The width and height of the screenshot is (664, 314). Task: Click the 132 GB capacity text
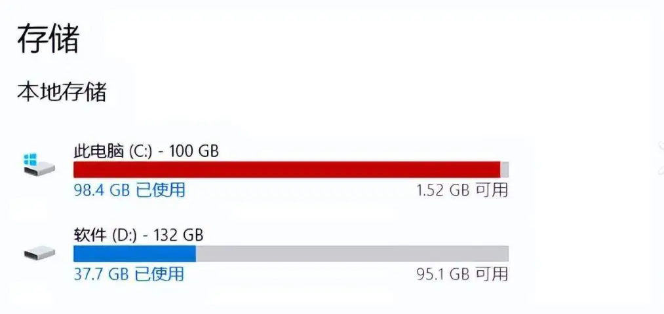coord(179,234)
